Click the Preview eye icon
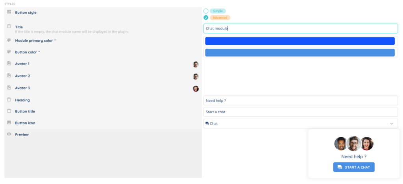Screen dimensions: 403x184 (9, 134)
